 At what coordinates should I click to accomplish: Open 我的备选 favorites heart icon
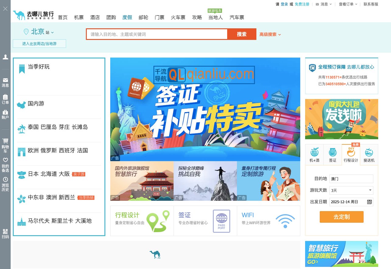[x=5, y=160]
